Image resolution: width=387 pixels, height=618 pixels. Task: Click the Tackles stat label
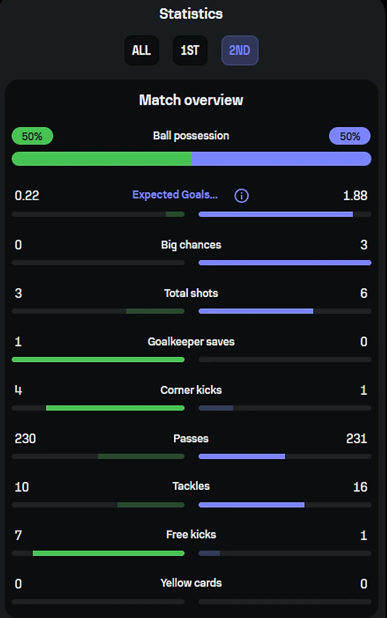point(191,486)
